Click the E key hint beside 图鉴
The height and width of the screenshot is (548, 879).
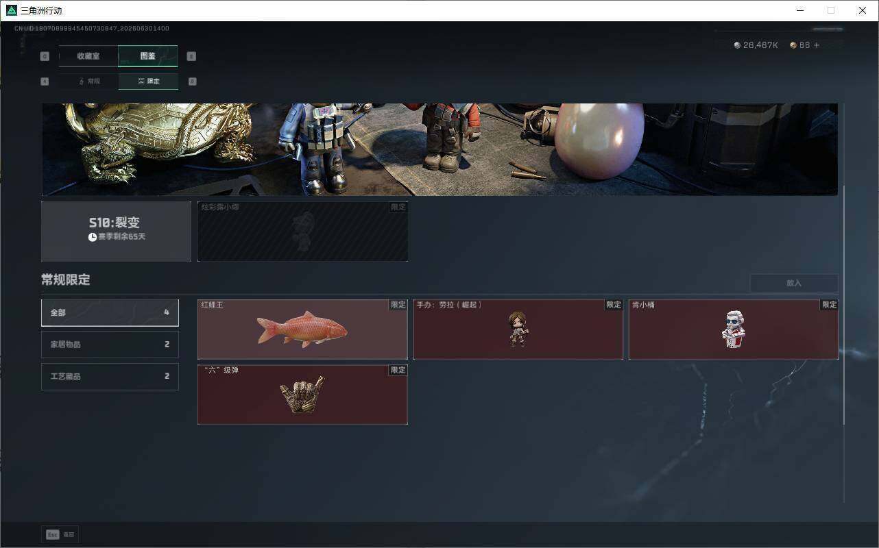pyautogui.click(x=191, y=57)
